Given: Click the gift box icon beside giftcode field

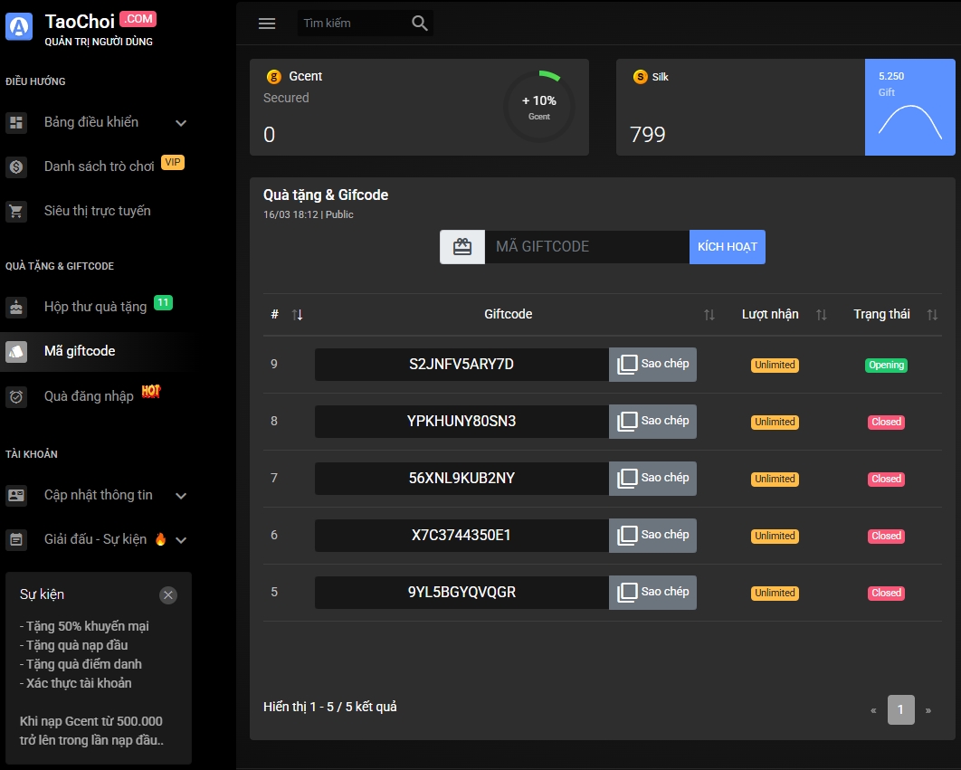Looking at the screenshot, I should pyautogui.click(x=462, y=247).
